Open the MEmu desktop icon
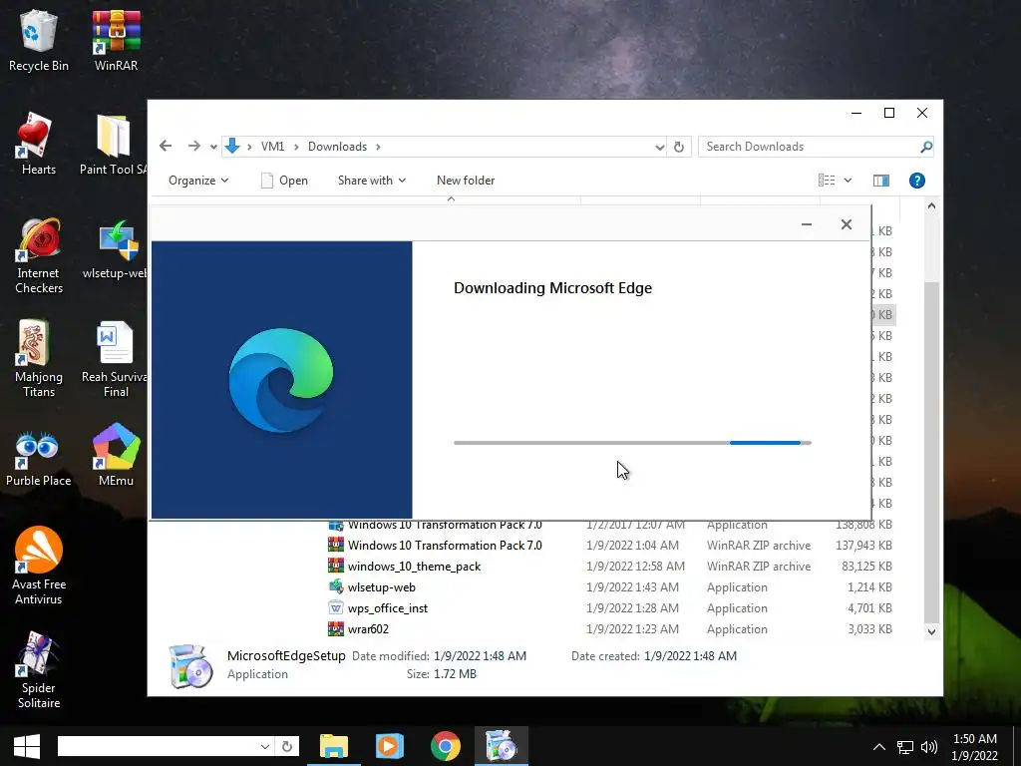1021x766 pixels. click(x=116, y=455)
